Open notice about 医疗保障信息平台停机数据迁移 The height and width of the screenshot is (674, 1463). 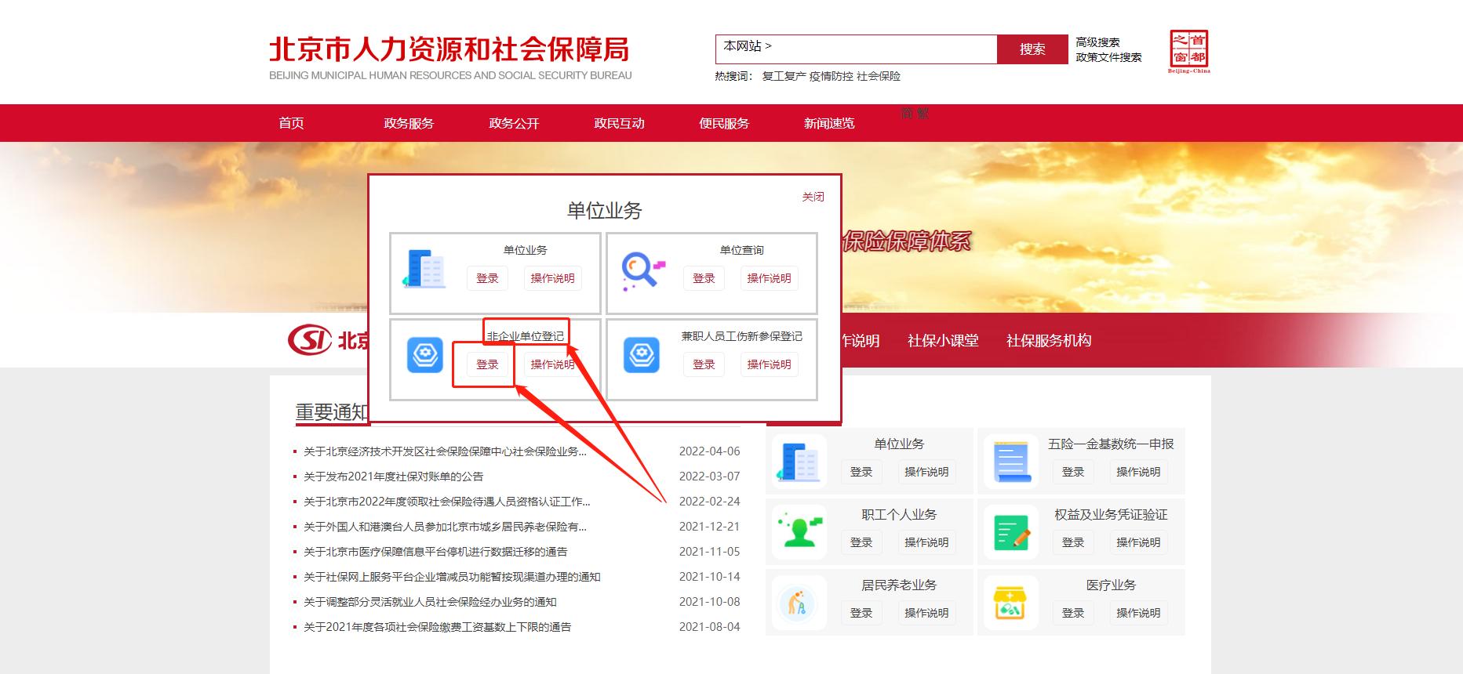pos(435,552)
